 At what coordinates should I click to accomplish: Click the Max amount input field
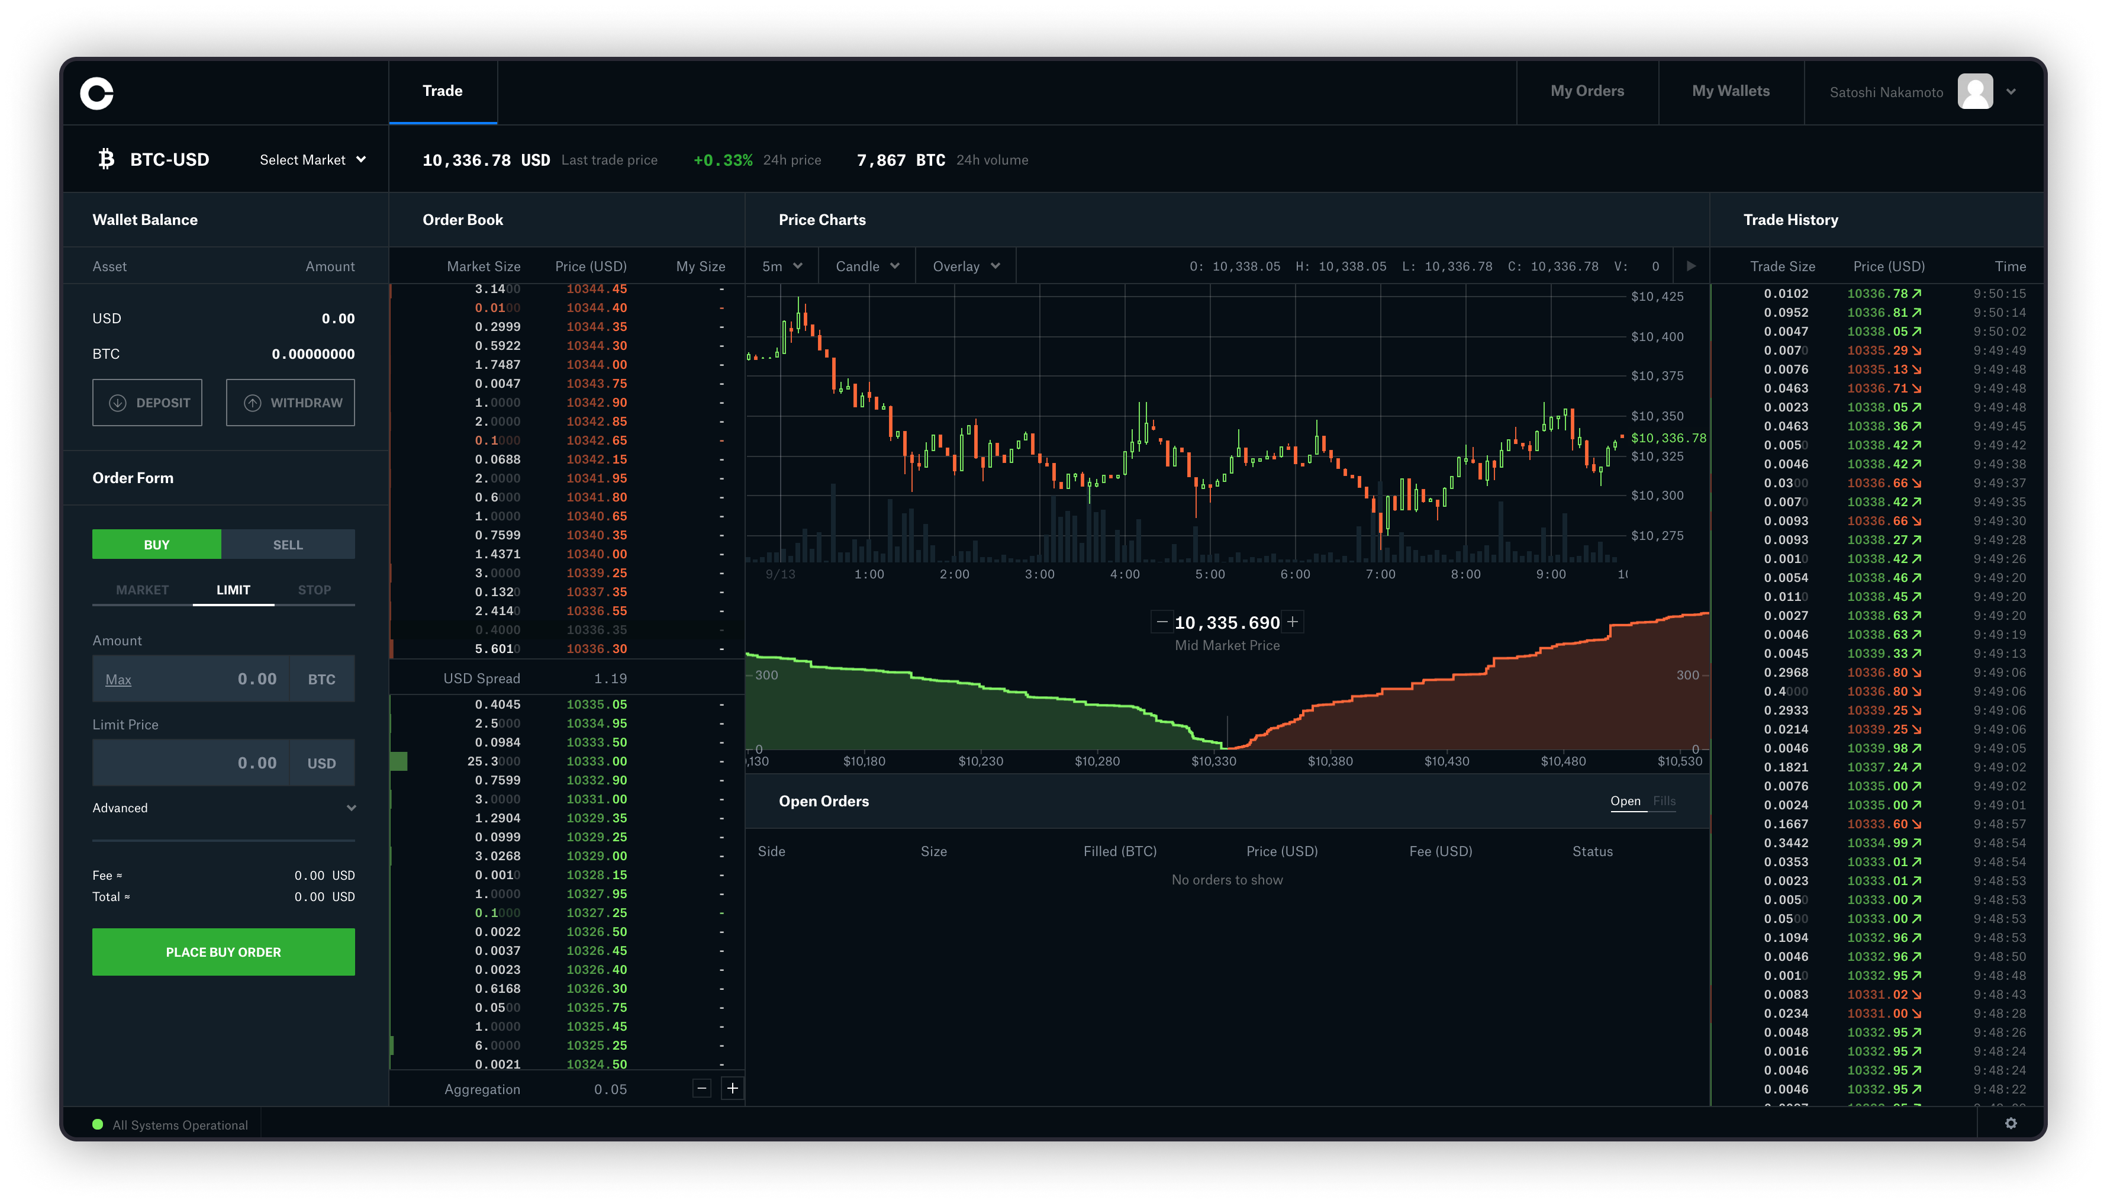pyautogui.click(x=223, y=677)
